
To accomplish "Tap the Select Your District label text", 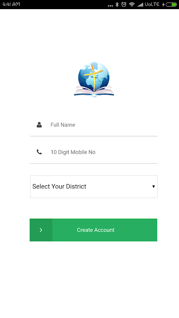I will point(59,186).
